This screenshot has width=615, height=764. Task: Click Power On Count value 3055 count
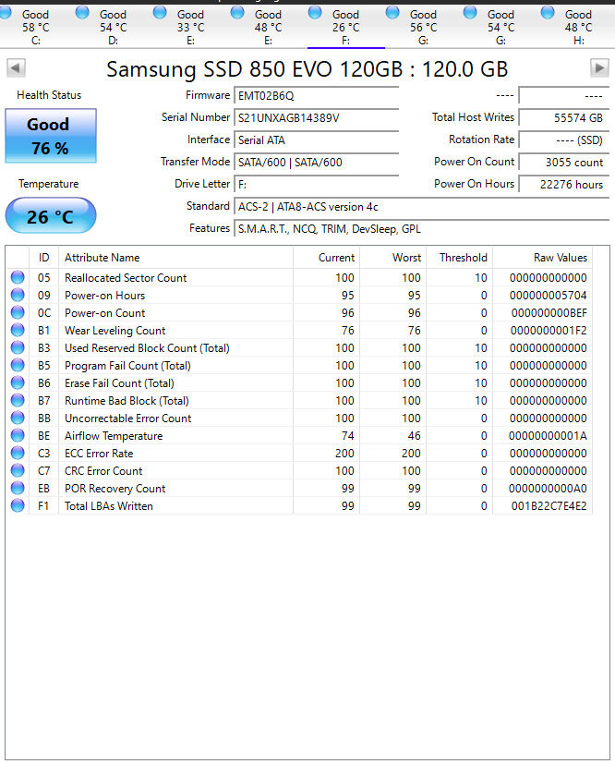pyautogui.click(x=564, y=163)
